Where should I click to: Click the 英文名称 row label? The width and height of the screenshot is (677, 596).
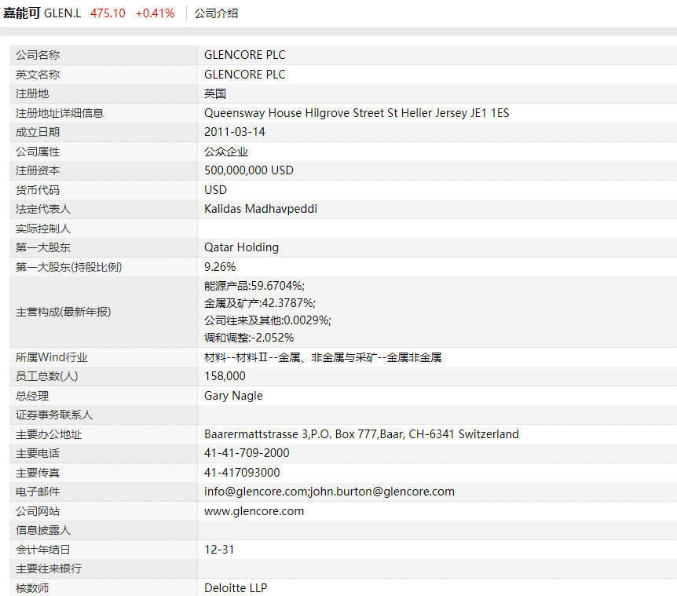38,75
